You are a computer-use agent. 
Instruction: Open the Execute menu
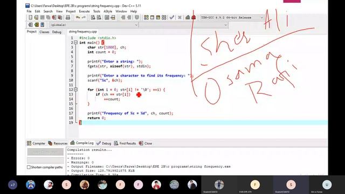(84, 11)
